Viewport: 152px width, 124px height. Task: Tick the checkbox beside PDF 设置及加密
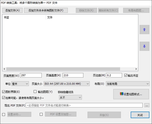pyautogui.click(x=41, y=114)
